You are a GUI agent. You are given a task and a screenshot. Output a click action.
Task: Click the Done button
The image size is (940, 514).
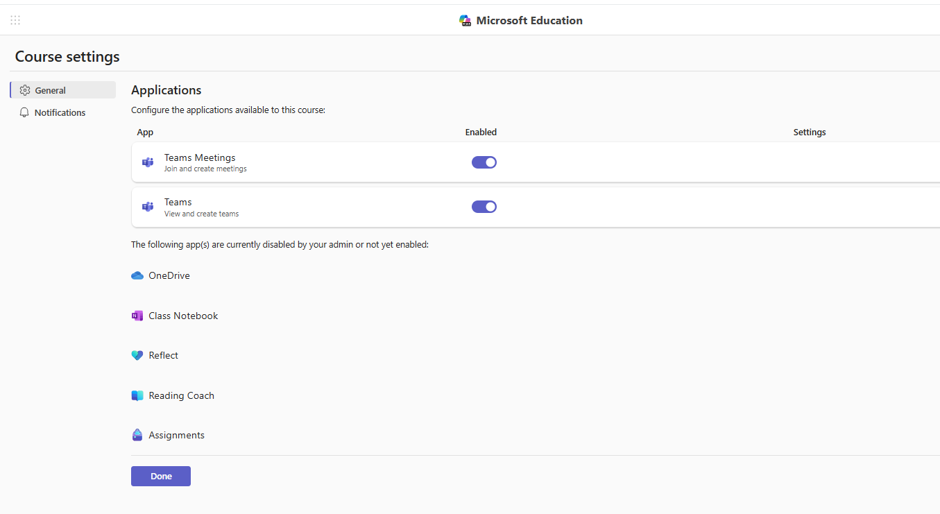160,476
